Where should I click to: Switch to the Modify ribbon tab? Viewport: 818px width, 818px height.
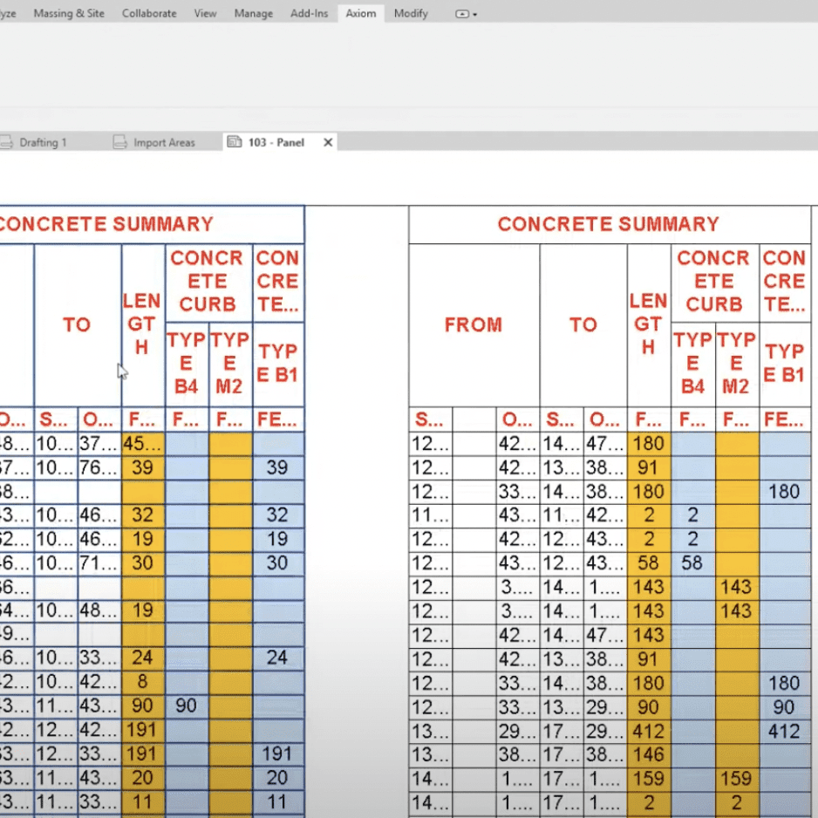[410, 13]
